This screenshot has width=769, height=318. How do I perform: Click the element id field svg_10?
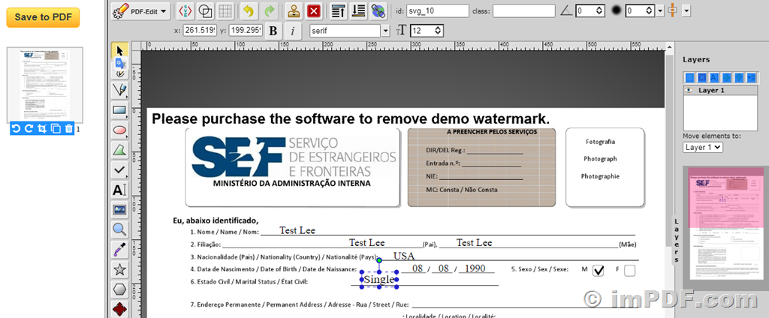point(438,10)
